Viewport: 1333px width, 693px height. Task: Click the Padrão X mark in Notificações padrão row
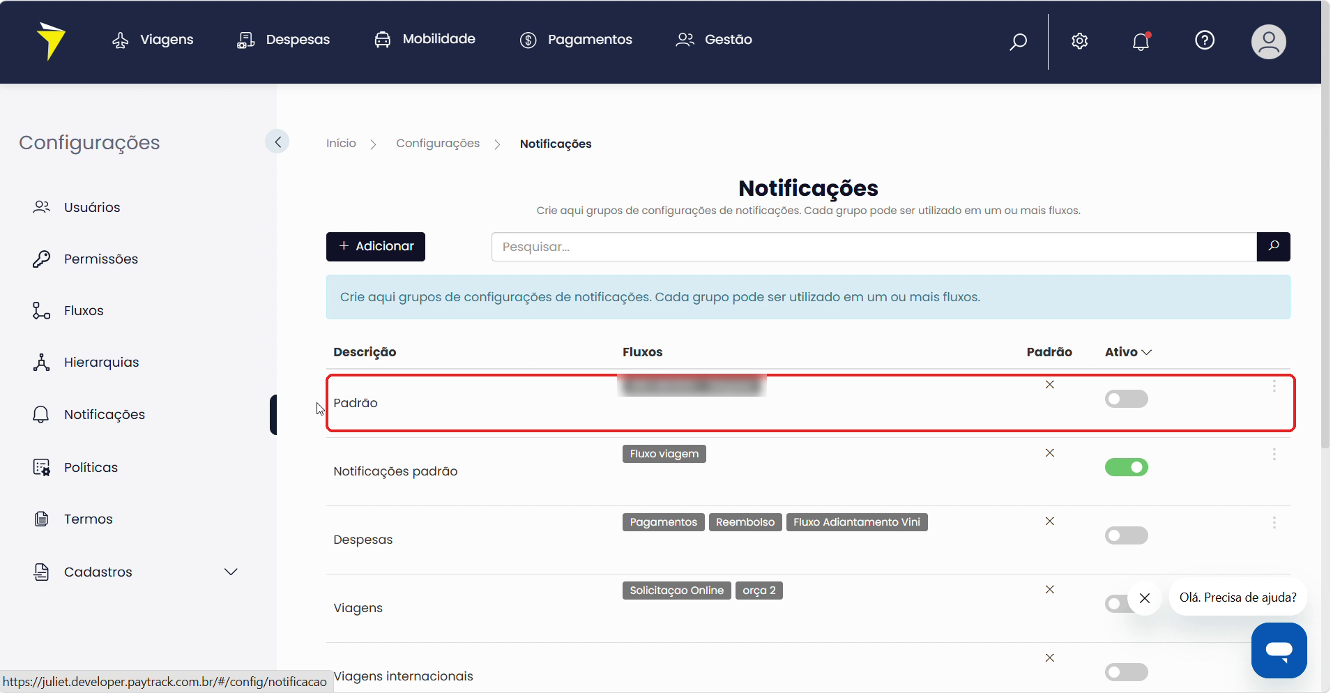pyautogui.click(x=1050, y=452)
